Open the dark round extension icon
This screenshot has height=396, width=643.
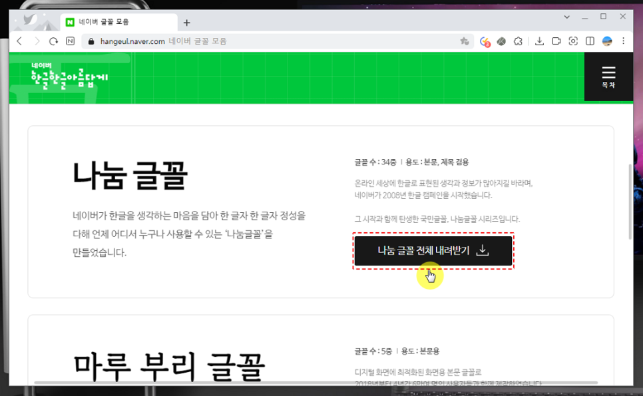(501, 41)
